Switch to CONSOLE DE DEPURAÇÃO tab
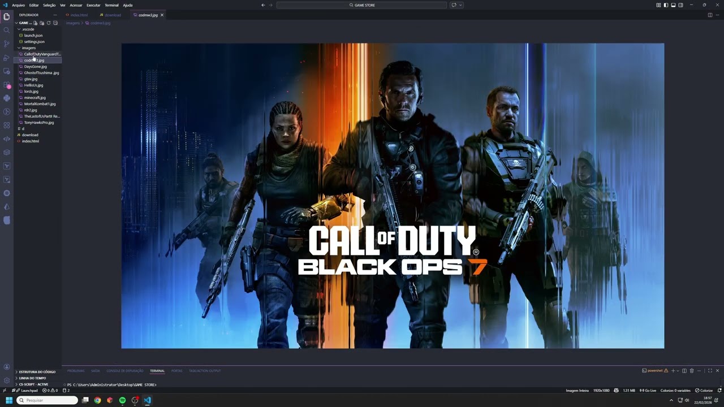724x407 pixels. (x=124, y=371)
